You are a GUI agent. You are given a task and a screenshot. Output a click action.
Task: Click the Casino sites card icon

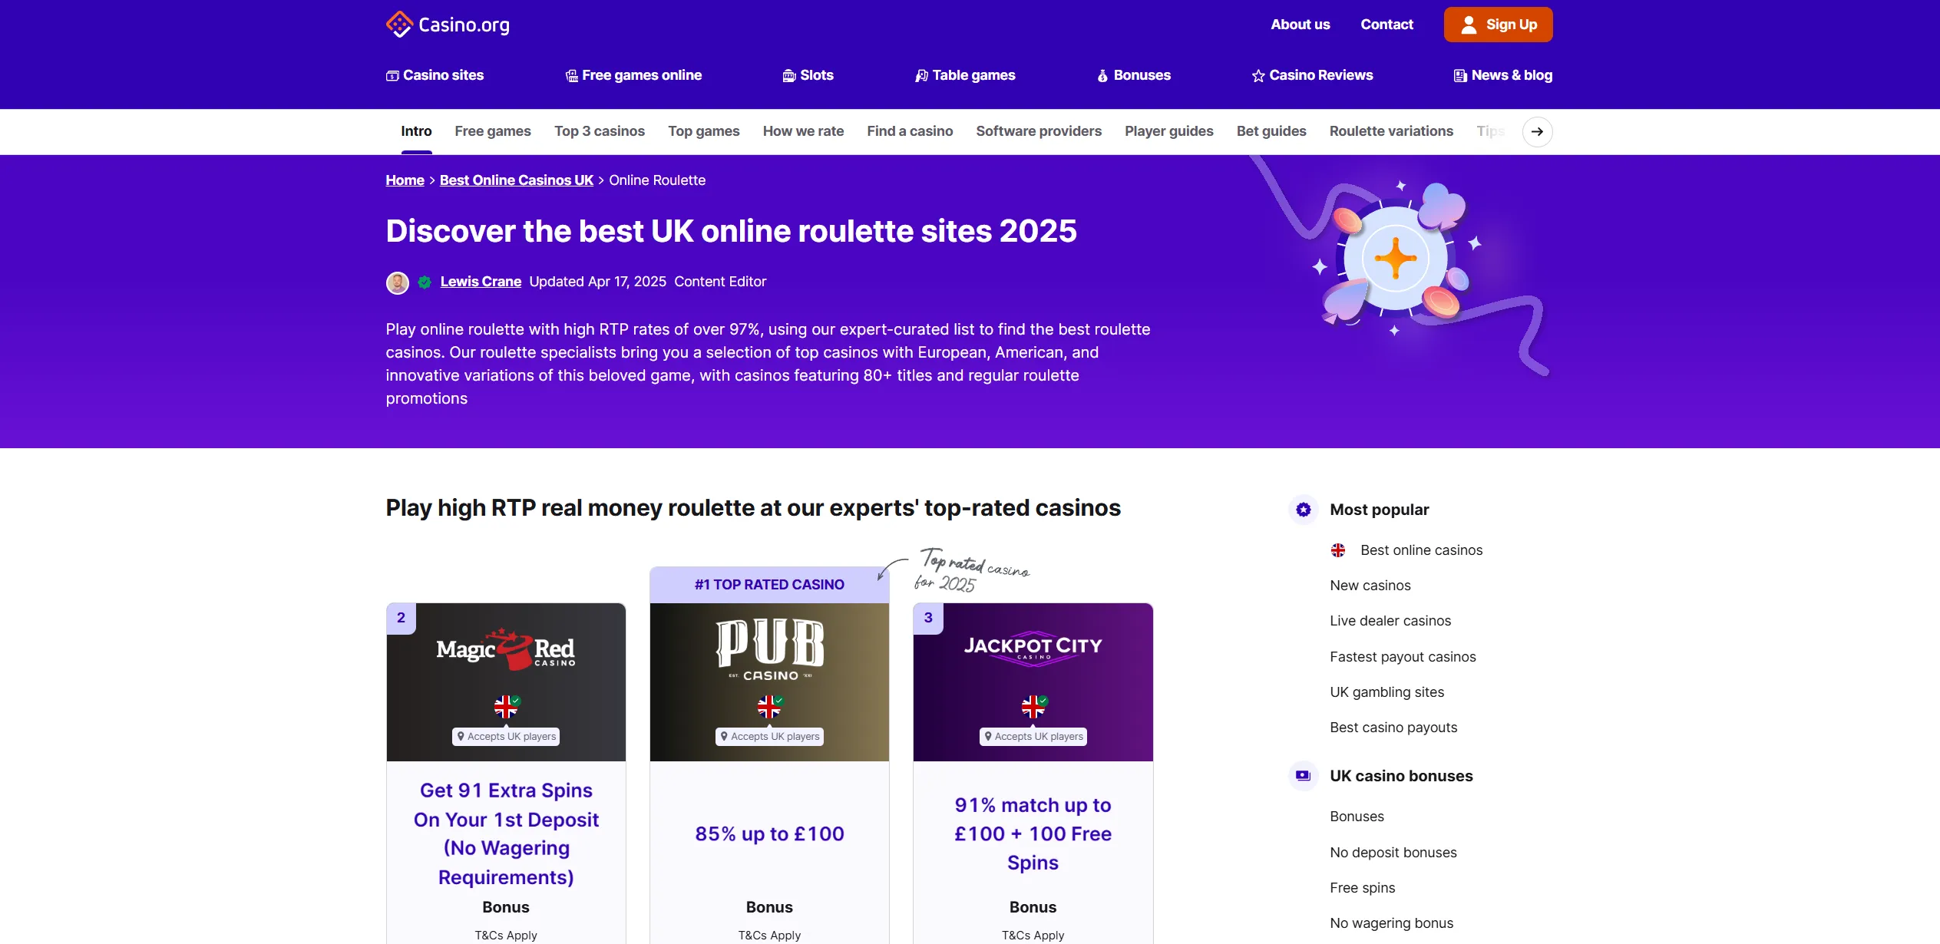pyautogui.click(x=392, y=76)
